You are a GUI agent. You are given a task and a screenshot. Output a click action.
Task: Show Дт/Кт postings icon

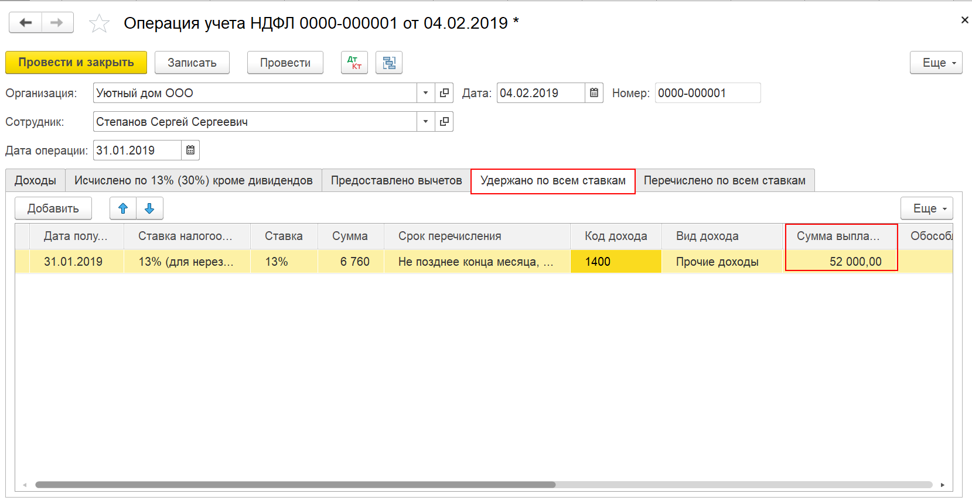pyautogui.click(x=354, y=63)
